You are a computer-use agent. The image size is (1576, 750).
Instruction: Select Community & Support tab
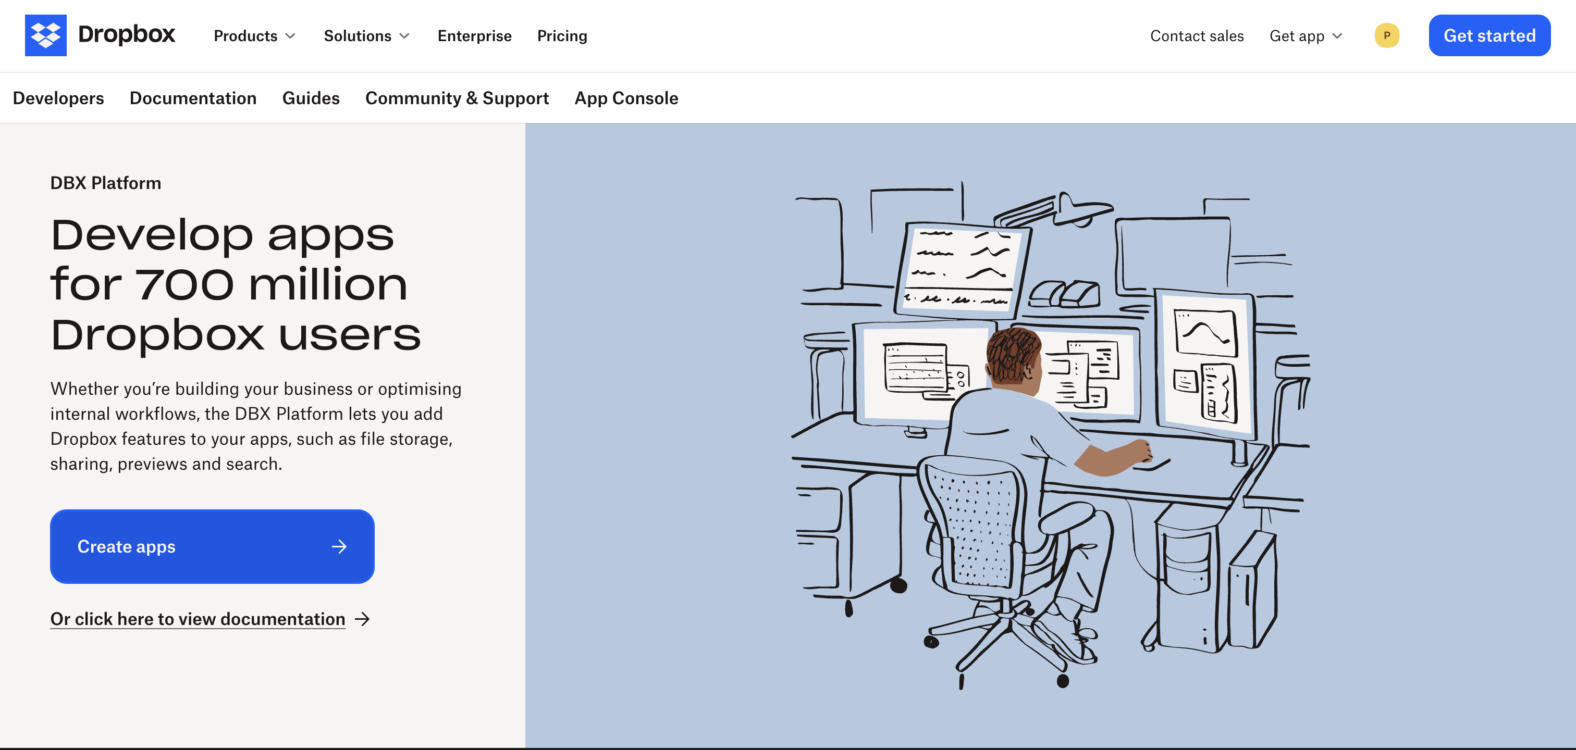pyautogui.click(x=457, y=98)
